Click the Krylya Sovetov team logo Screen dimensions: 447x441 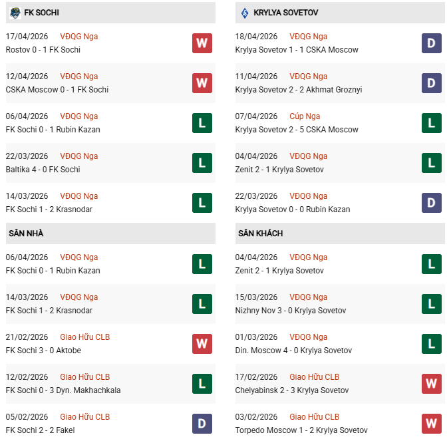pyautogui.click(x=244, y=12)
